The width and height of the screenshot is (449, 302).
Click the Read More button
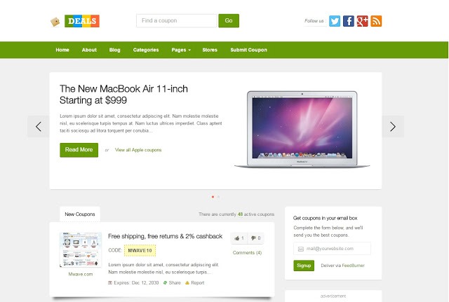pos(79,150)
